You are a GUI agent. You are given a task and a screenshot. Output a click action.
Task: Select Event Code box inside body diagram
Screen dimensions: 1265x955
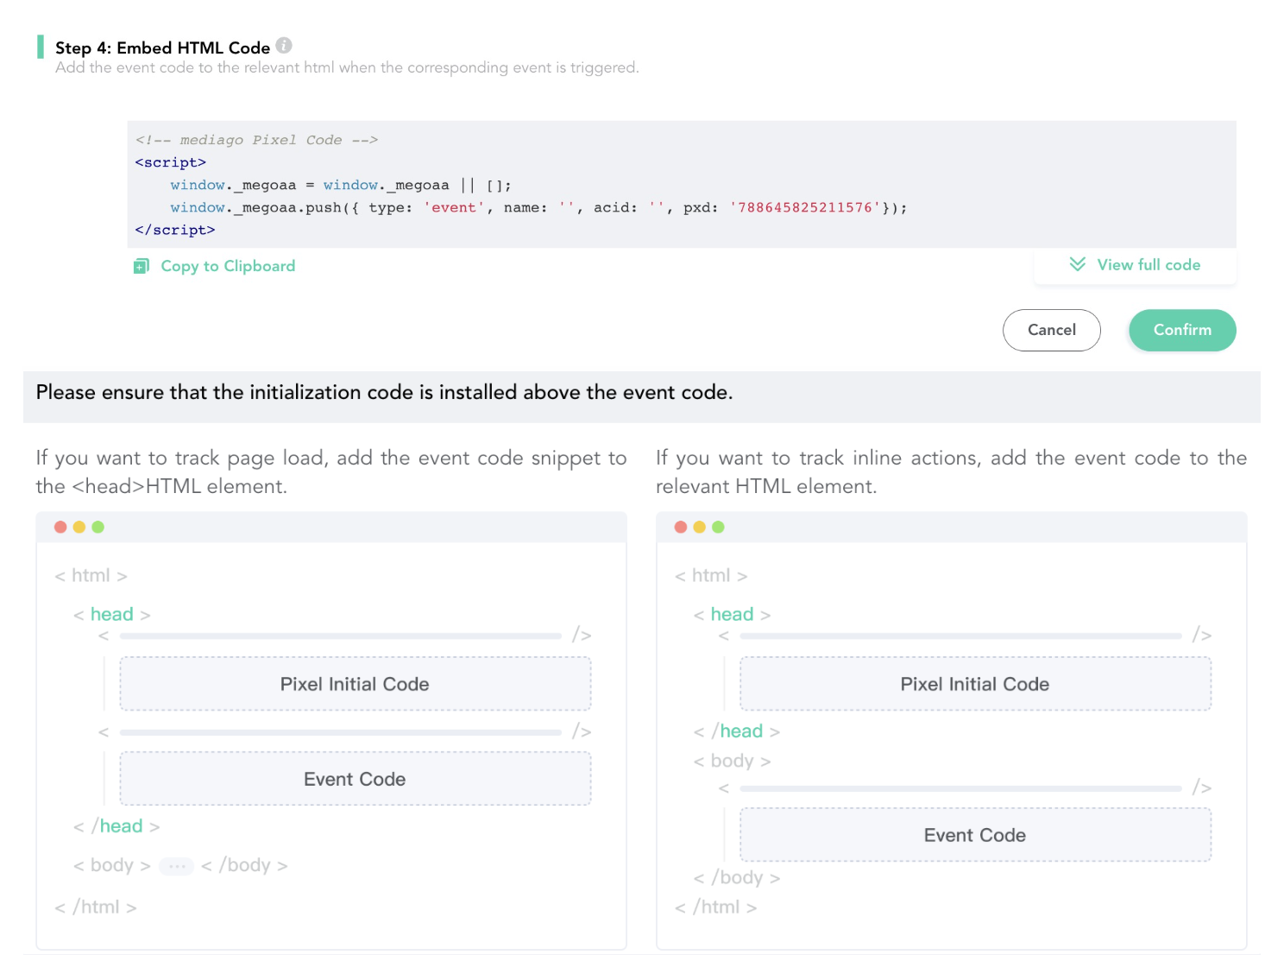(975, 835)
